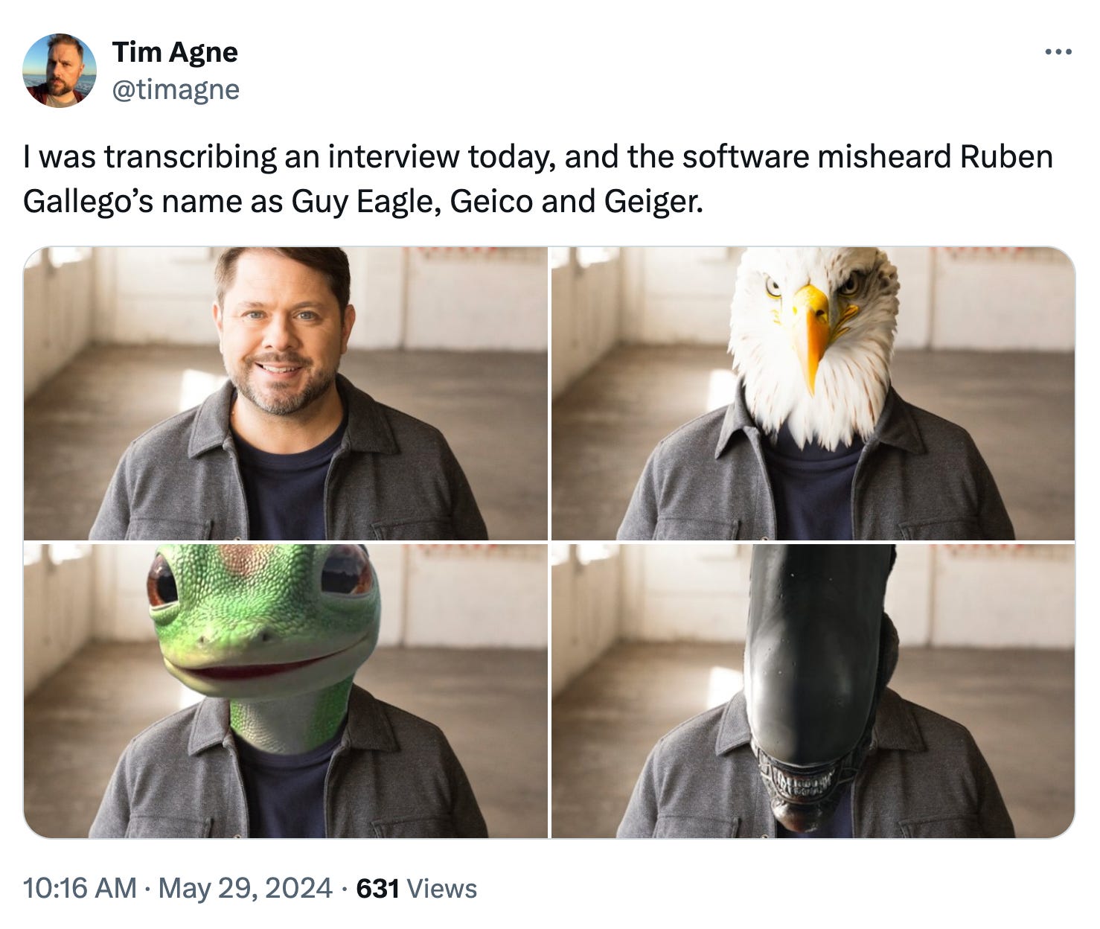Click the words Guy Eagle in the tweet
This screenshot has height=929, width=1100.
click(x=359, y=202)
